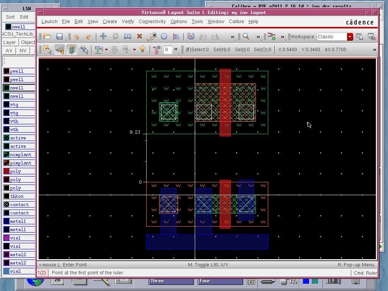This screenshot has height=291, width=388.
Task: Switch to Object tab in LSW
Action: (27, 42)
